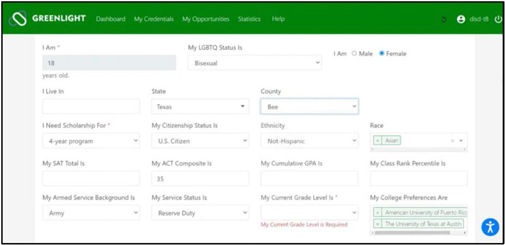This screenshot has height=245, width=505.
Task: Open the Citizenship Status dropdown
Action: tap(200, 141)
